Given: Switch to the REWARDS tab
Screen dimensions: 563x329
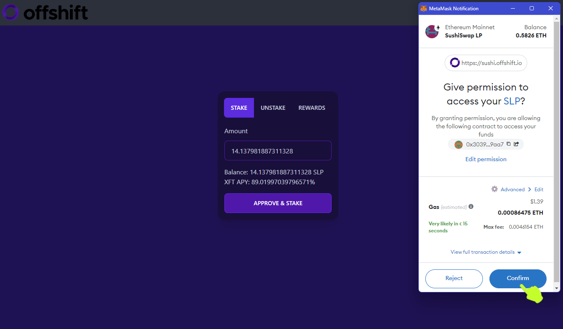Looking at the screenshot, I should 311,108.
